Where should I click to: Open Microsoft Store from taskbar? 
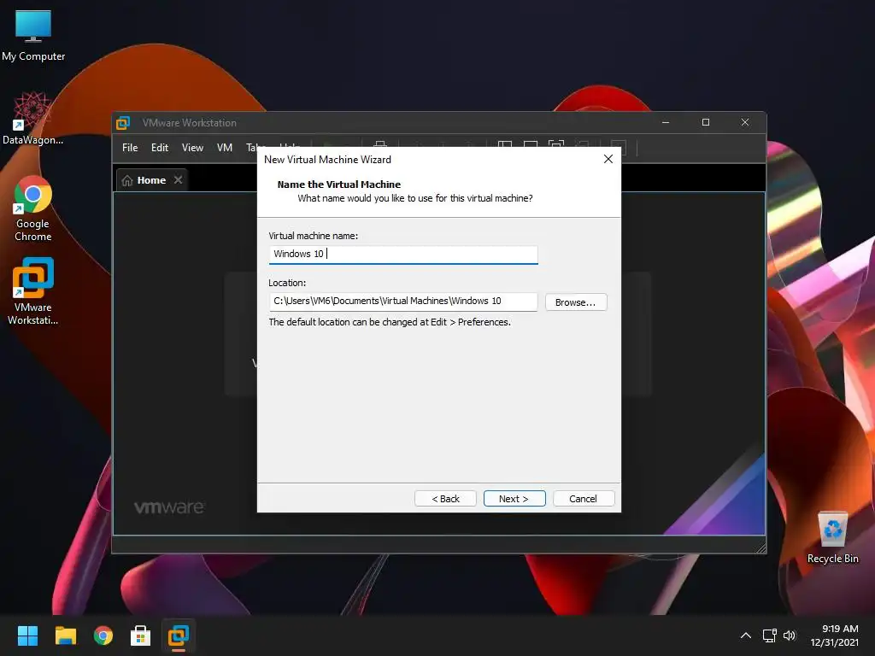(x=141, y=635)
